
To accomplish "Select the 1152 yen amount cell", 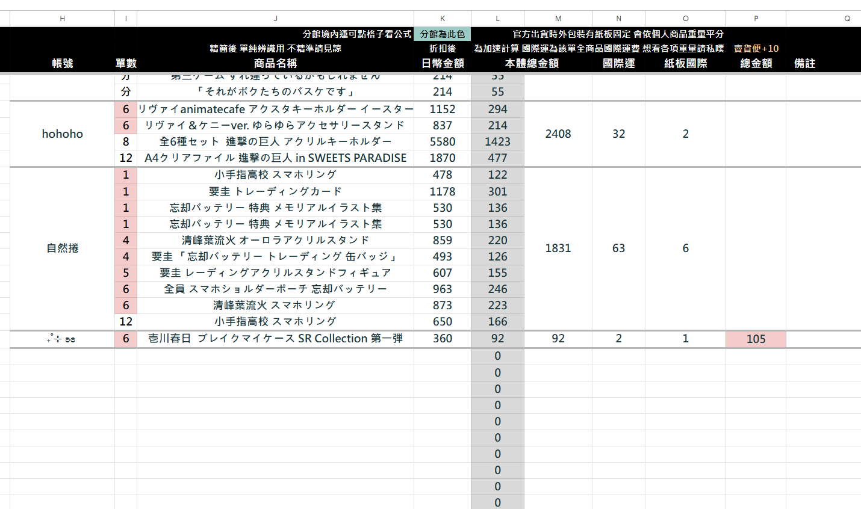I will tap(443, 109).
